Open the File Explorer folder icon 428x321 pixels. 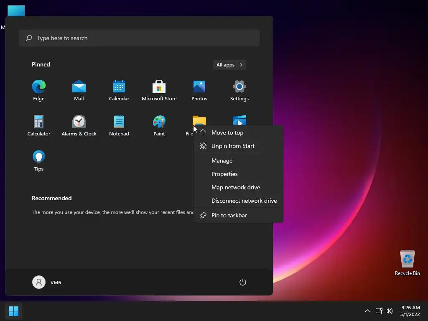tap(199, 120)
